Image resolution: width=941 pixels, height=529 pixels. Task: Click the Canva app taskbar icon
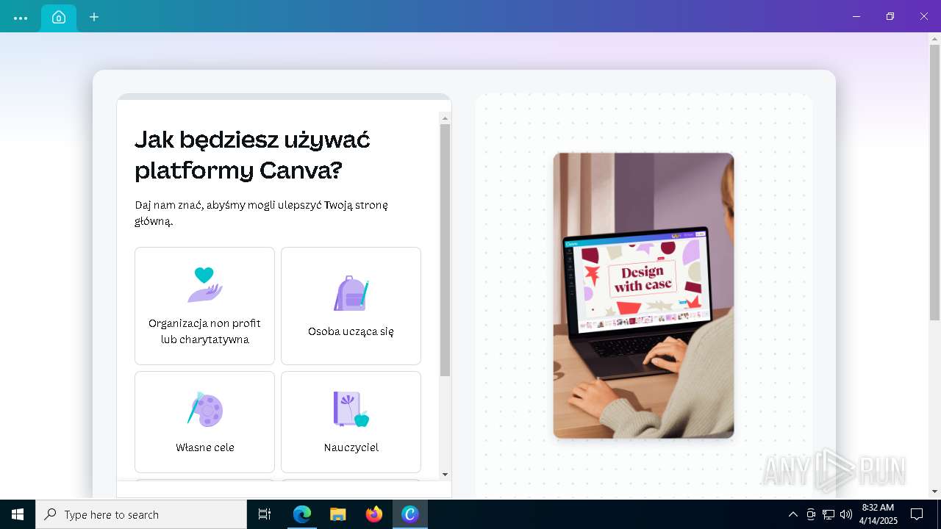[410, 514]
